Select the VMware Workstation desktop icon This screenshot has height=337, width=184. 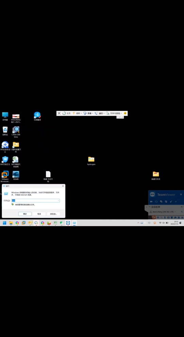(x=5, y=176)
